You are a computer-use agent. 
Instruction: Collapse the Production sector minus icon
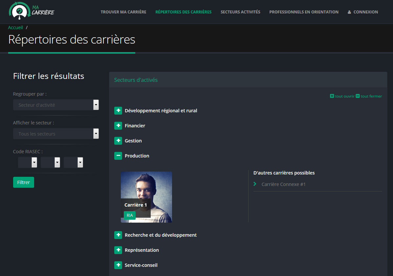118,156
